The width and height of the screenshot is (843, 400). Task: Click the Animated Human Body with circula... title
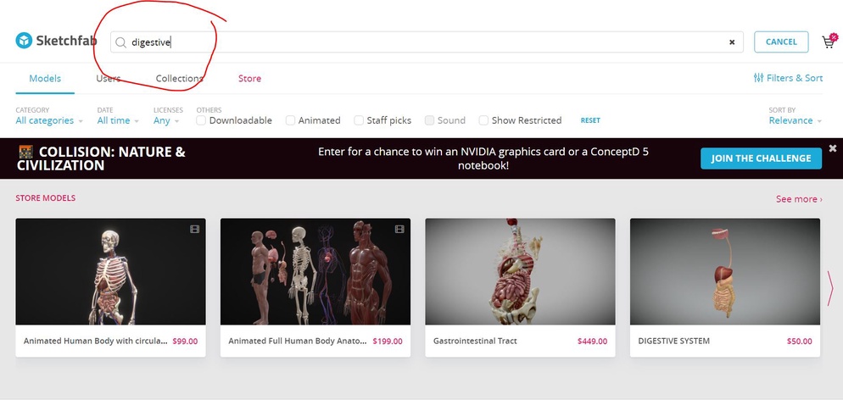(96, 341)
